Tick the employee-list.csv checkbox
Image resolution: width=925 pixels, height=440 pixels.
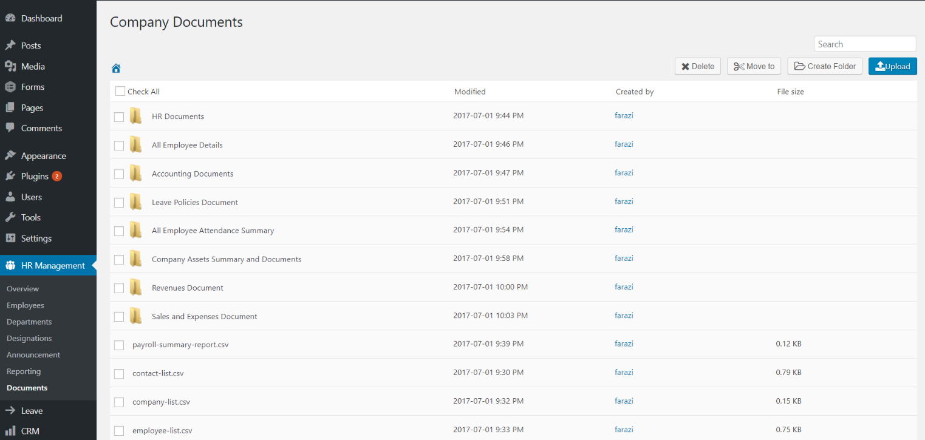point(119,431)
